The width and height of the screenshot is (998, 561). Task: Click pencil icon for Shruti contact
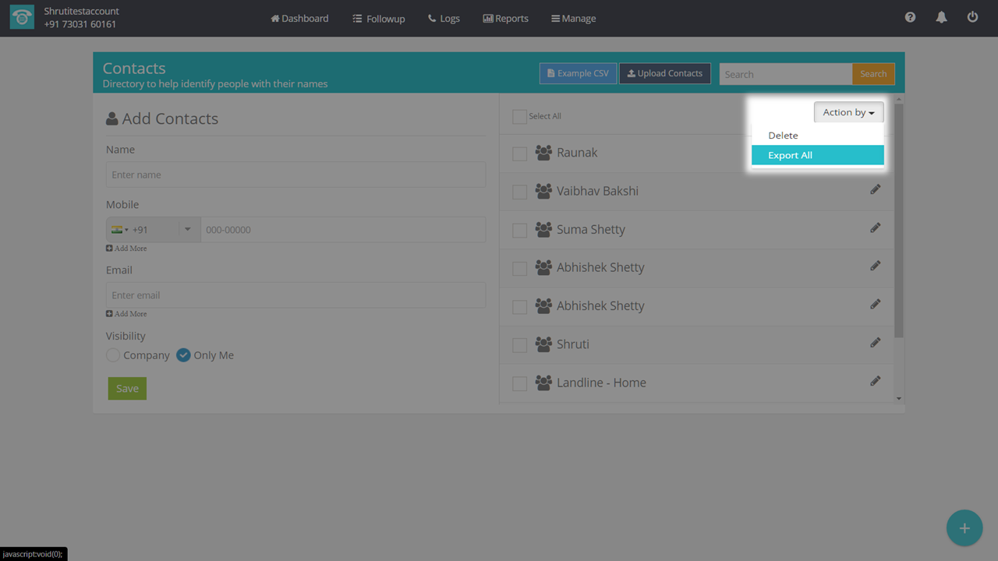pos(876,343)
